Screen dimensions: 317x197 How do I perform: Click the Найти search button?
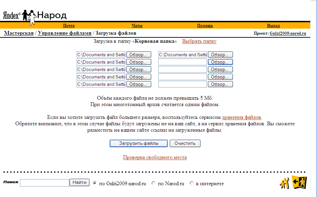[79, 183]
